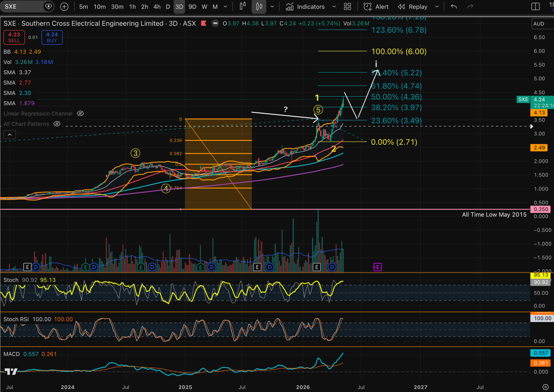Click the red flag next to ASX
This screenshot has height=392, width=554.
[x=203, y=24]
